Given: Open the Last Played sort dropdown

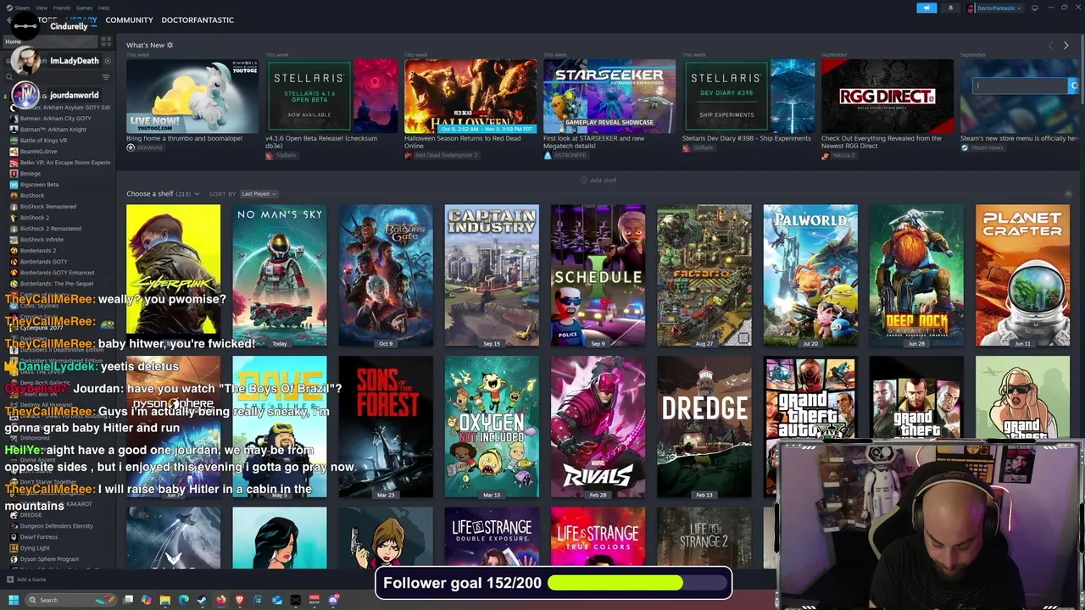Looking at the screenshot, I should (x=259, y=194).
